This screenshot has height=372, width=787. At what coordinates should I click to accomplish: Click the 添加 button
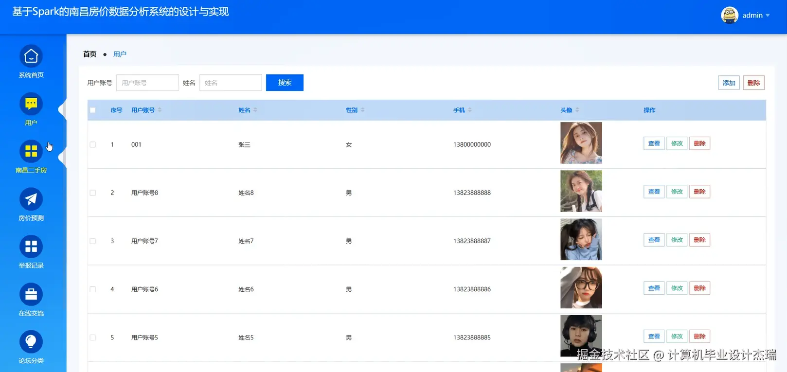pyautogui.click(x=729, y=83)
